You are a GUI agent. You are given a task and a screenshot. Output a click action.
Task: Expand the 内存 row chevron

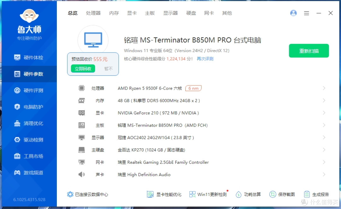(324, 101)
